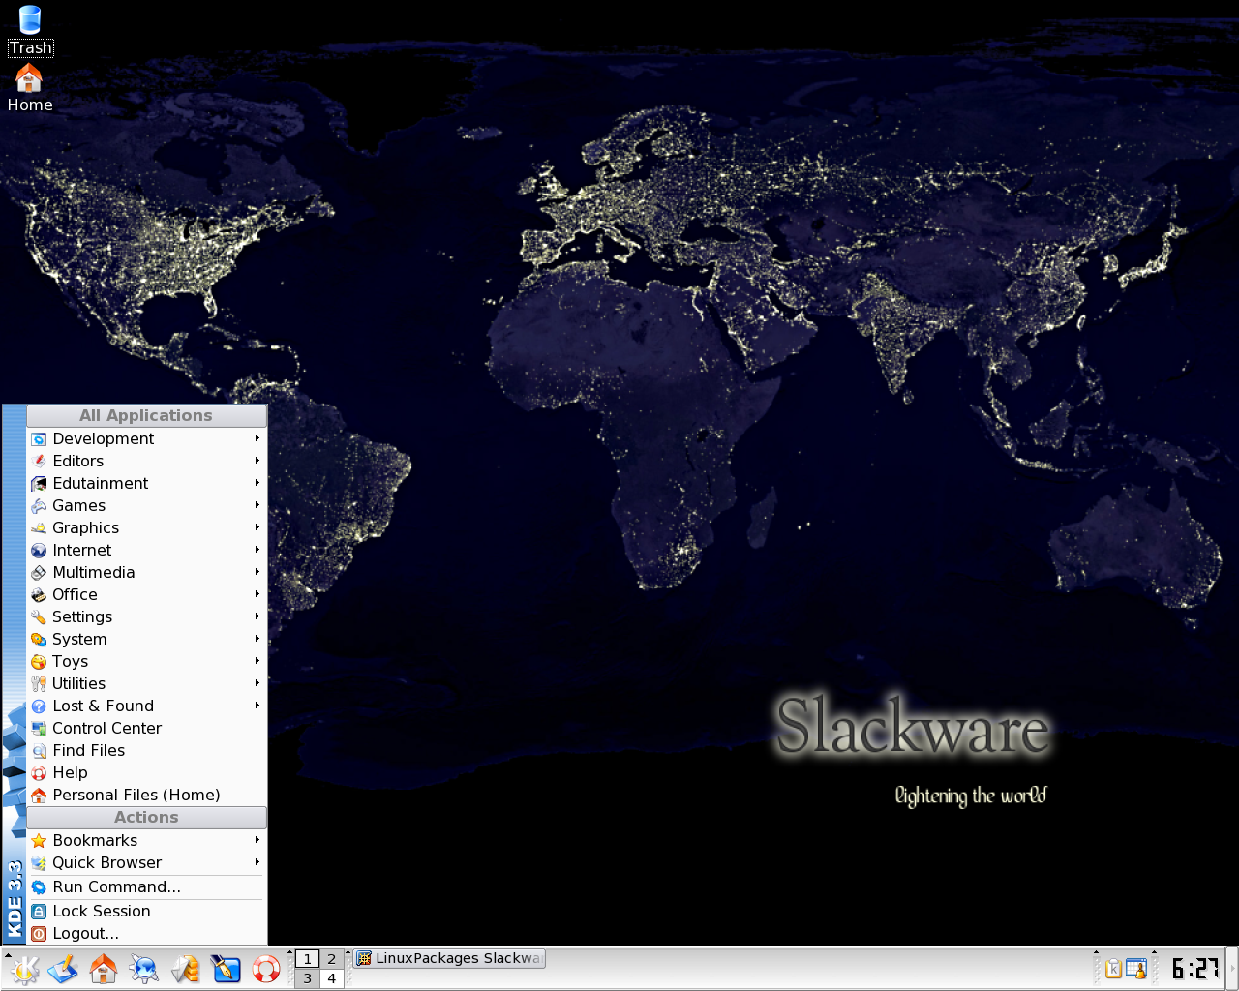Choose Run Command... from the menu

[x=147, y=886]
